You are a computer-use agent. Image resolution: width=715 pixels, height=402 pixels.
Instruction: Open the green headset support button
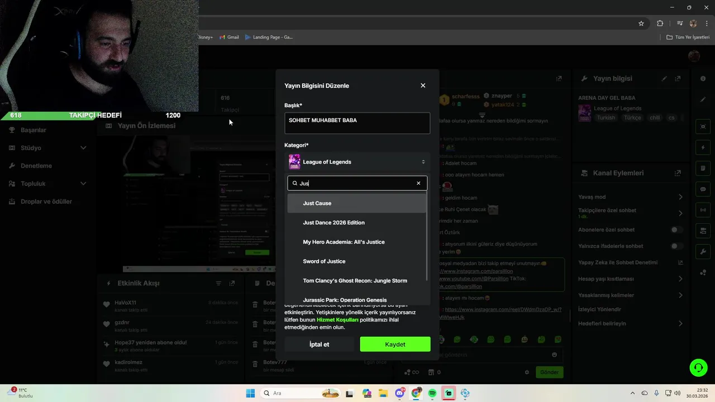pos(698,367)
